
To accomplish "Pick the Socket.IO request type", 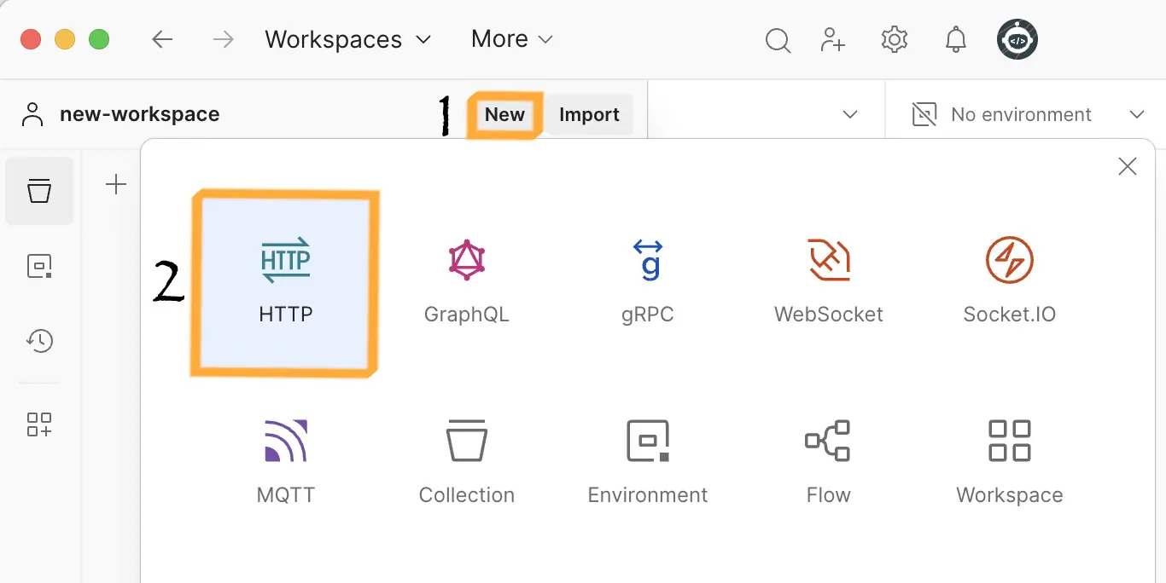I will 1009,282.
